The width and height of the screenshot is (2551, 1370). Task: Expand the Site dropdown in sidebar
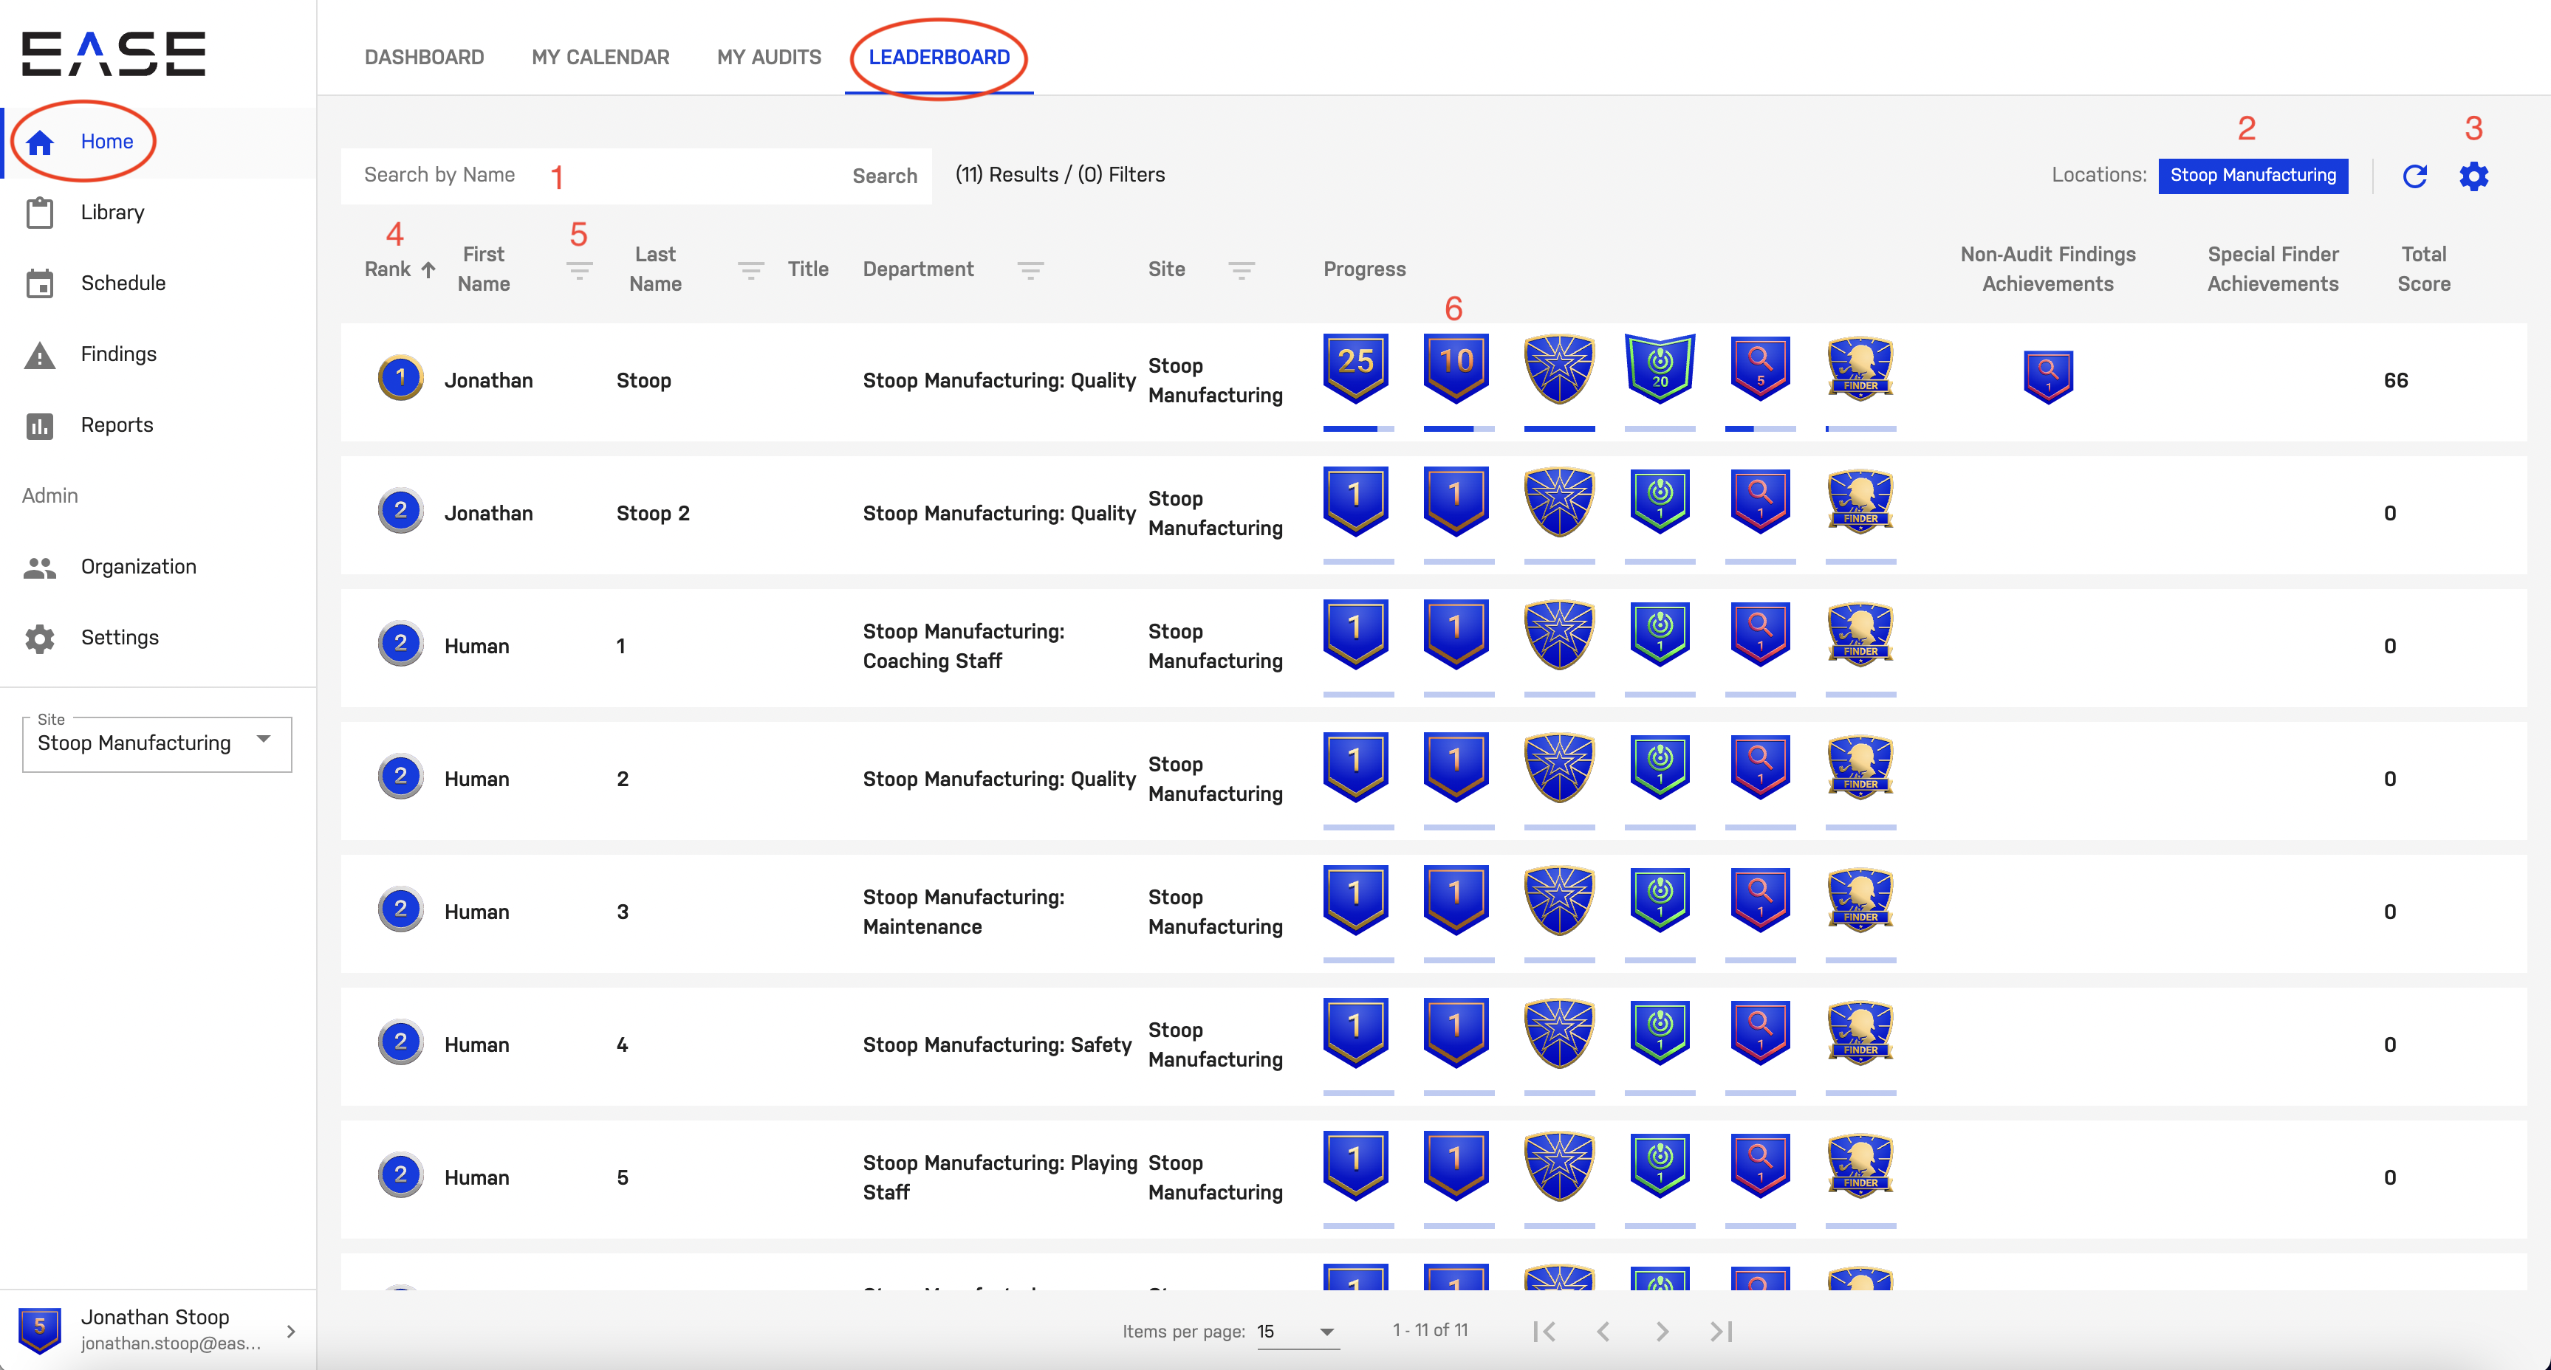(264, 740)
